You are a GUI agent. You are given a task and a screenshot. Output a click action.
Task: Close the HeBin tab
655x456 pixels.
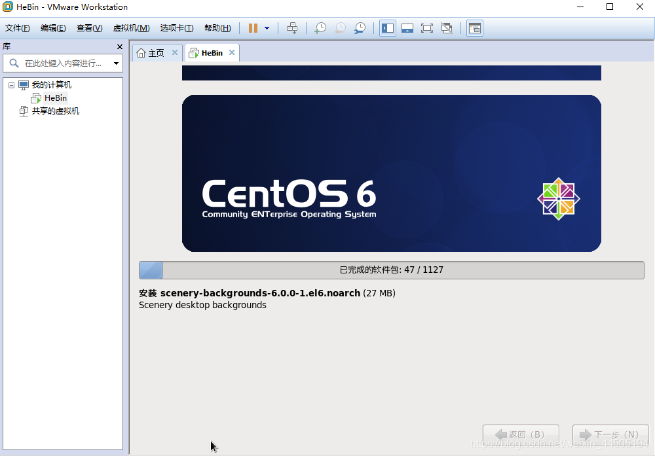(232, 52)
